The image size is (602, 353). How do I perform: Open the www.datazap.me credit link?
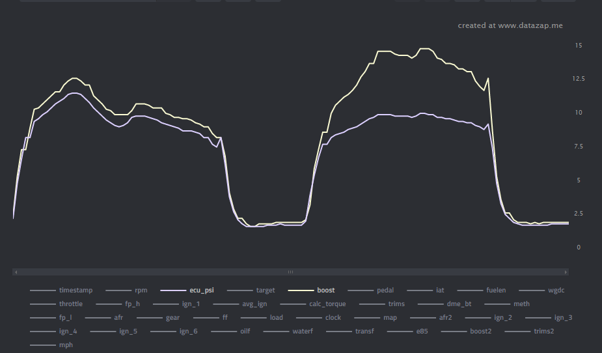pos(510,25)
